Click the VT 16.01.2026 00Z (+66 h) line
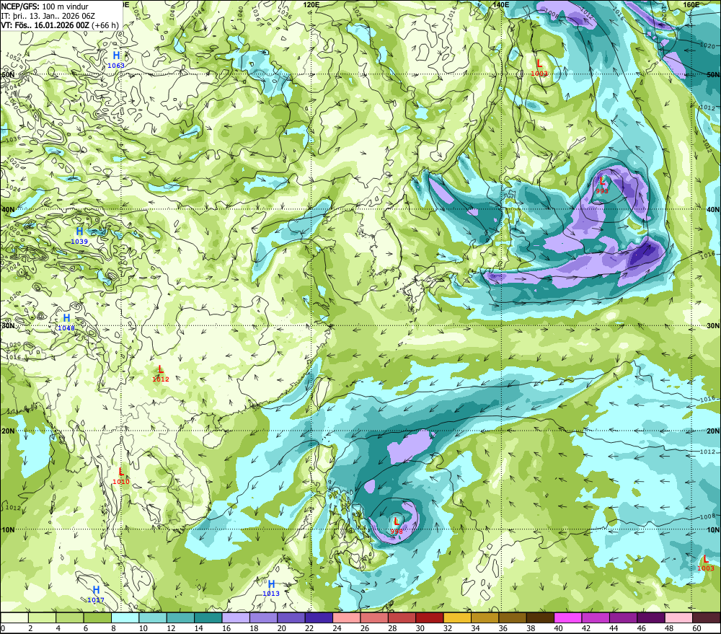The height and width of the screenshot is (634, 721). (x=60, y=25)
